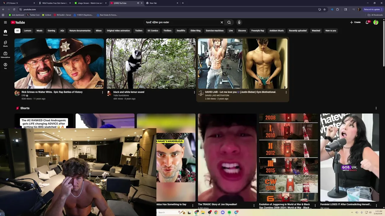Clear the search box with X

pyautogui.click(x=222, y=22)
